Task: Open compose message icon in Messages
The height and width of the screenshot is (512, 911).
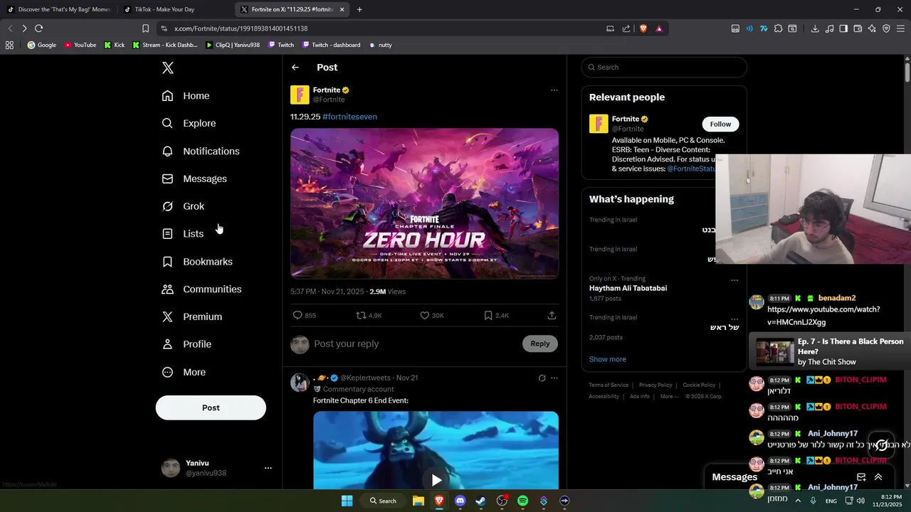Action: click(861, 477)
